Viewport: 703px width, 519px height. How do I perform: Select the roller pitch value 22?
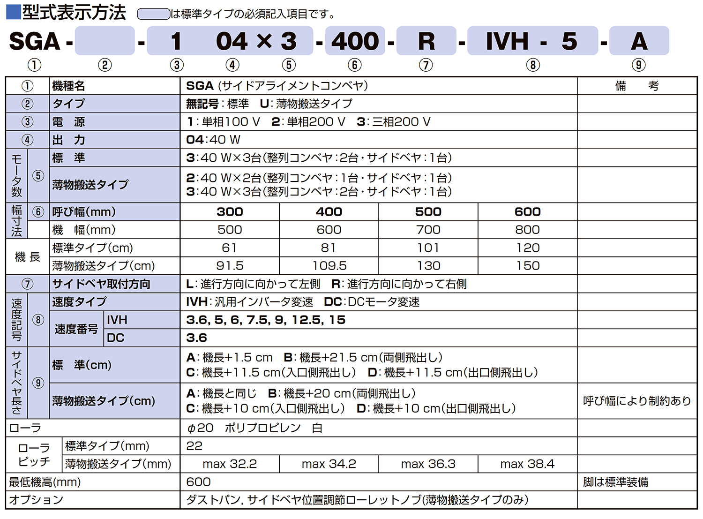[194, 446]
